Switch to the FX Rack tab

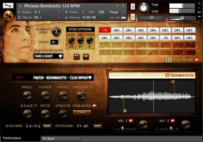click(x=61, y=139)
